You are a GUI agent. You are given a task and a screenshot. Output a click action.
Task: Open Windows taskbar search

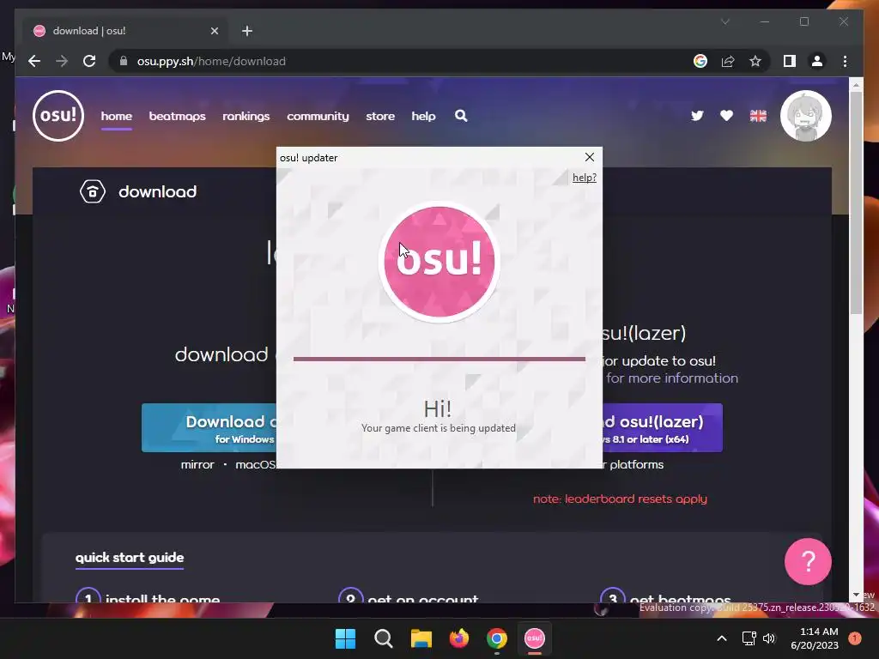pyautogui.click(x=384, y=638)
